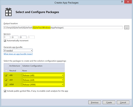Uncheck the x86 architecture checkbox

pyautogui.click(x=6, y=75)
